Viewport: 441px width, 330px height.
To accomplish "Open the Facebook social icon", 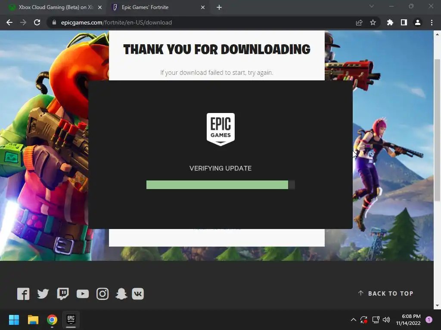I will coord(23,294).
